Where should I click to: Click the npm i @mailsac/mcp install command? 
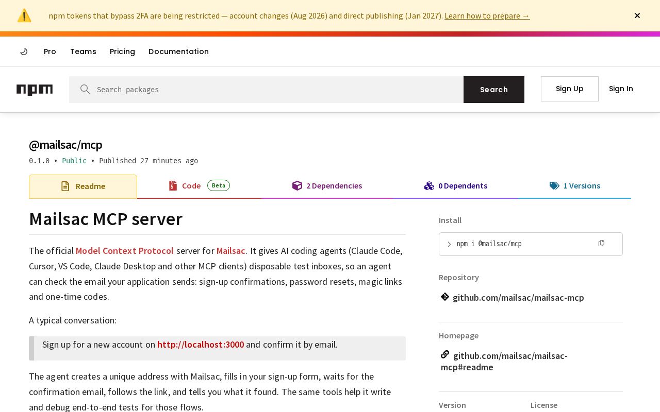point(489,244)
